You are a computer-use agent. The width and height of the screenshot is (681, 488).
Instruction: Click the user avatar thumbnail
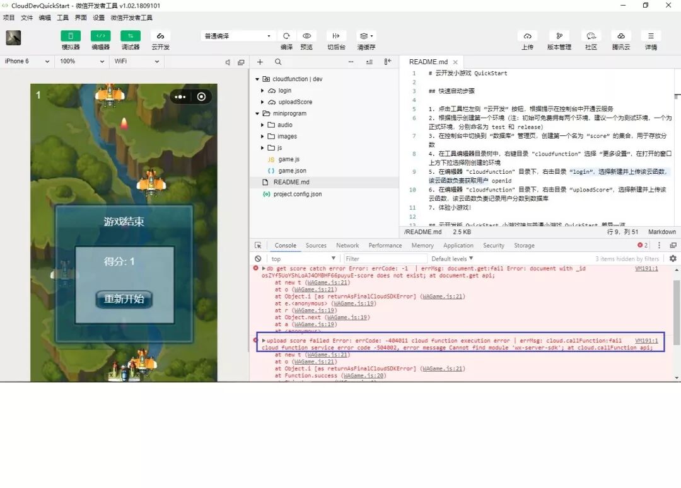click(x=13, y=38)
